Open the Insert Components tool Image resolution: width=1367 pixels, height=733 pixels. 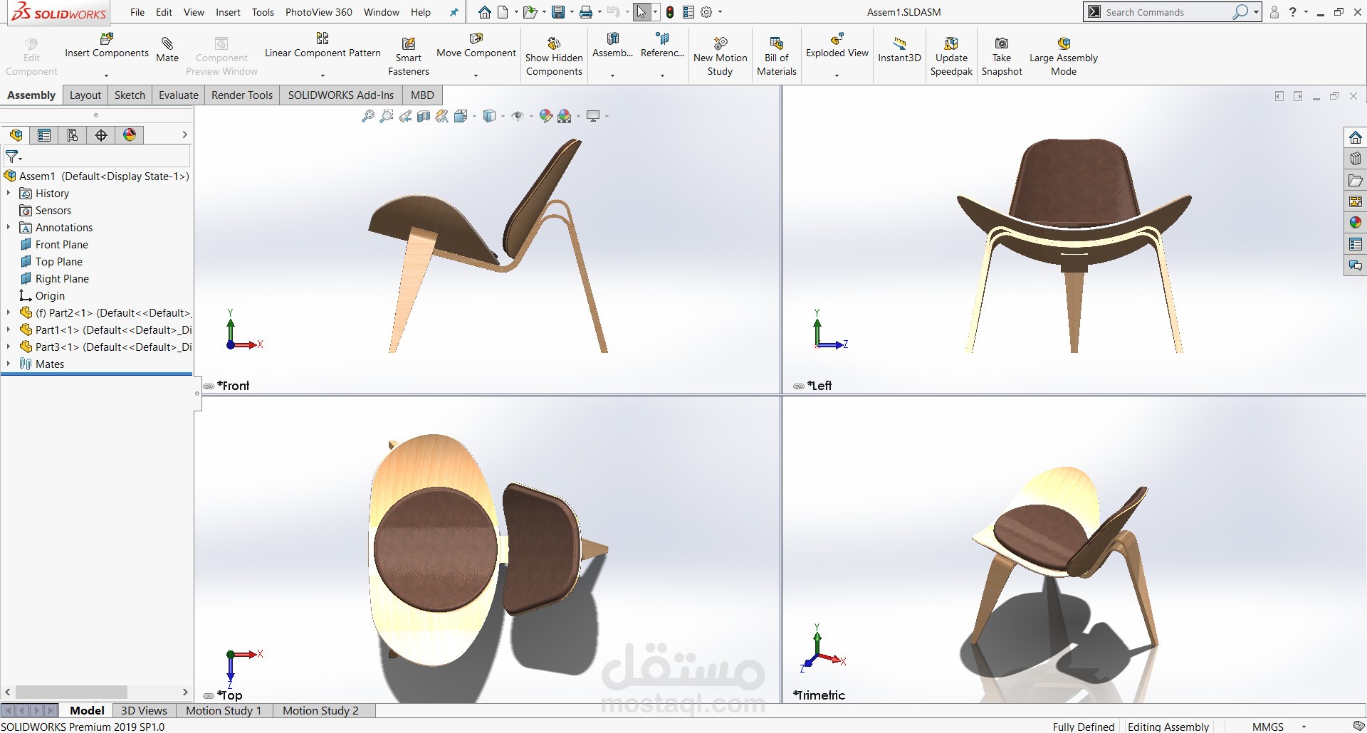107,45
